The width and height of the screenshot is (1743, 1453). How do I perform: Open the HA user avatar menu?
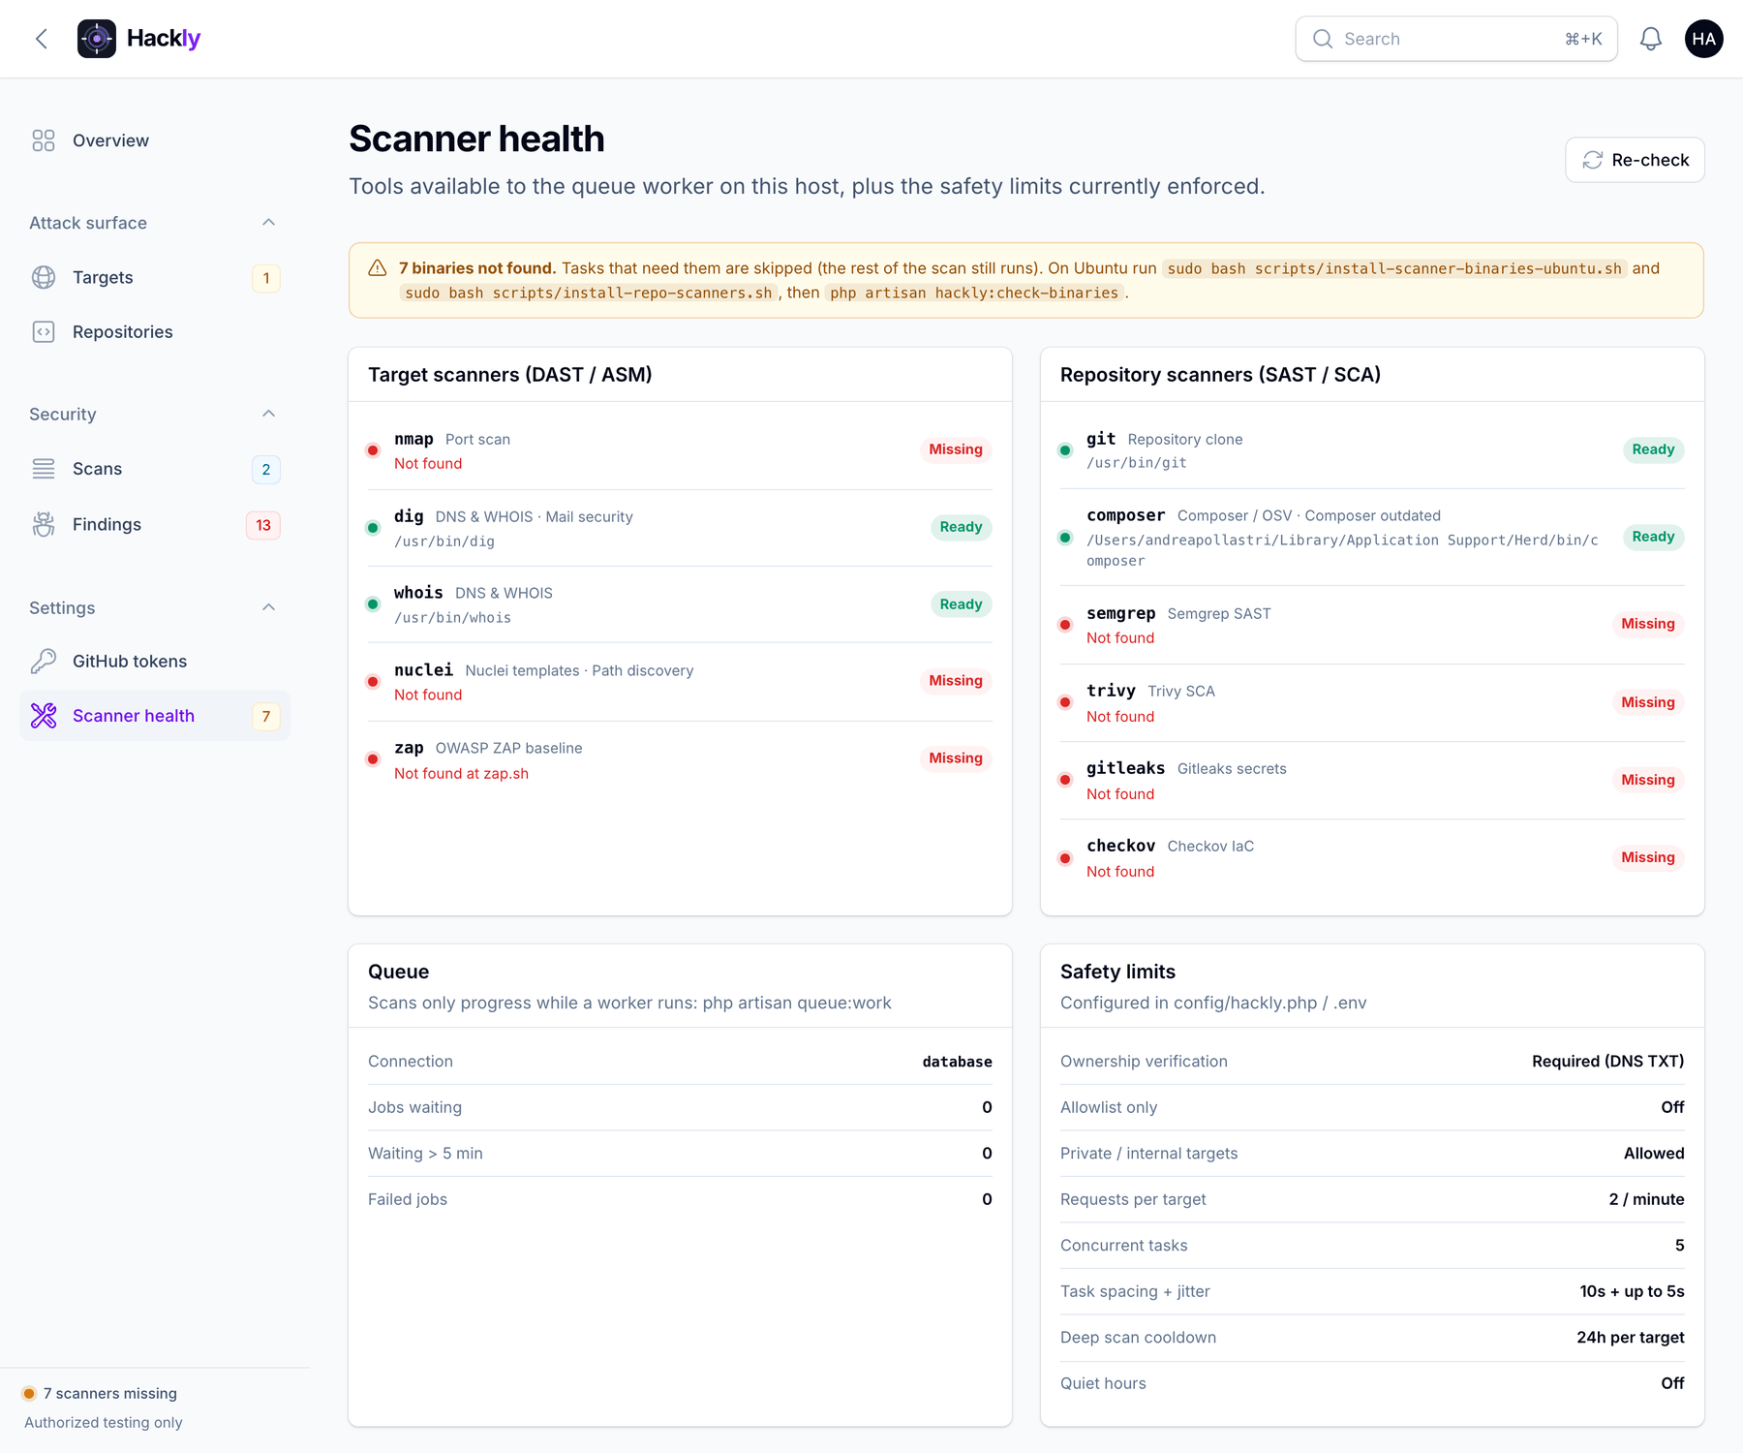click(x=1704, y=39)
